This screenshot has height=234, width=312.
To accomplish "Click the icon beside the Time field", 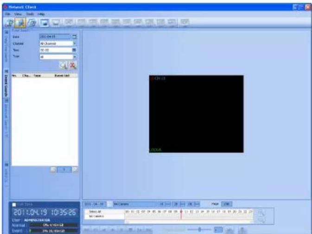I will [74, 50].
